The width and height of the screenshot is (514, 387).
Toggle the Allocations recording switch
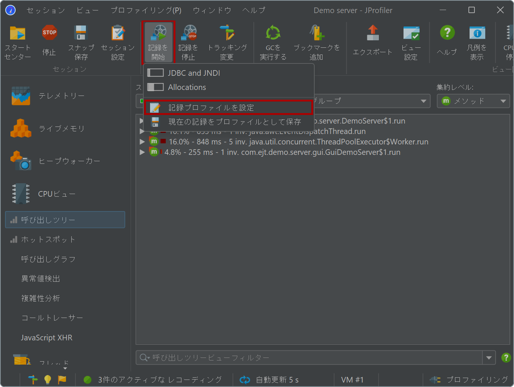click(x=155, y=87)
